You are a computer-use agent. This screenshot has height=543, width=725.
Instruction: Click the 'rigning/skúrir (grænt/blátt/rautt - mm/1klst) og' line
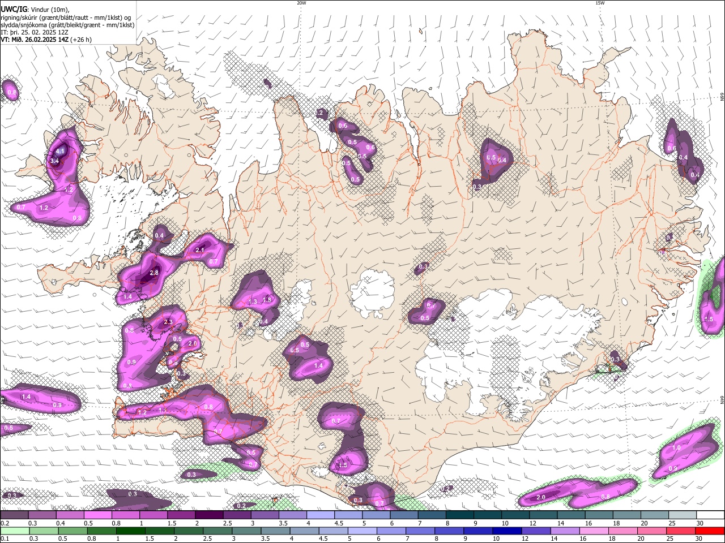click(x=66, y=17)
